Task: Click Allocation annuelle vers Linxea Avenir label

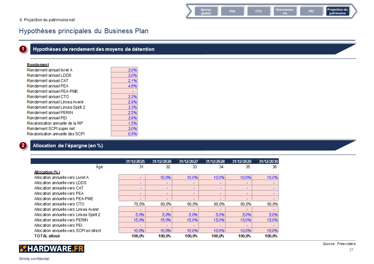Action: click(67, 209)
